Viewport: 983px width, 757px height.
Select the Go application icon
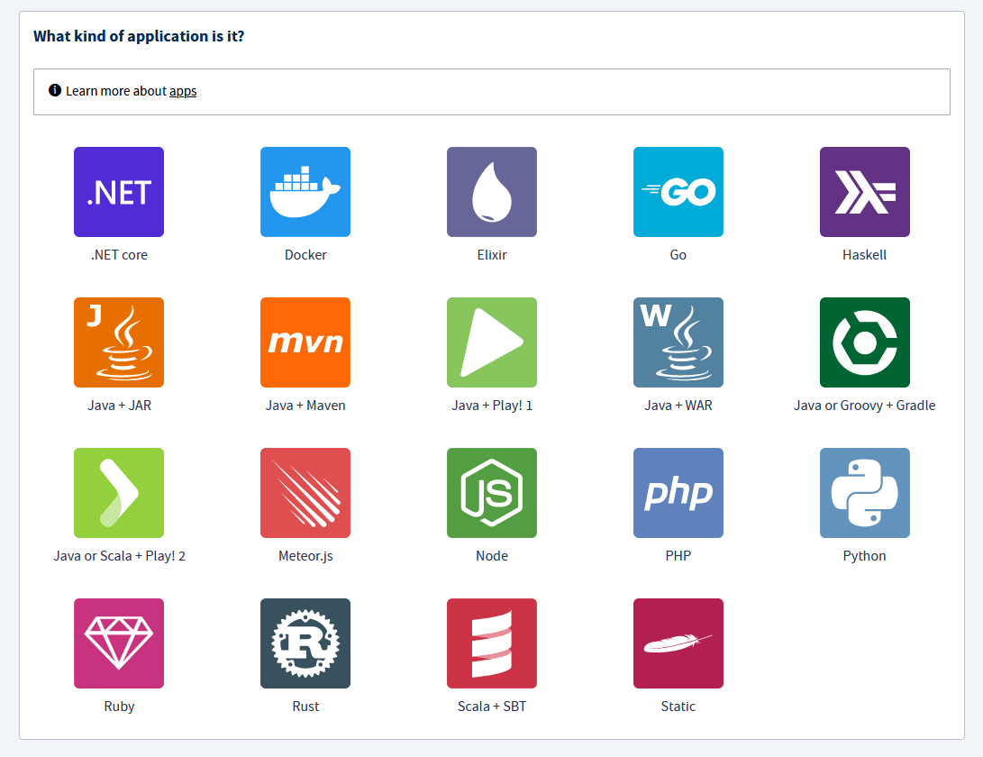(x=678, y=192)
